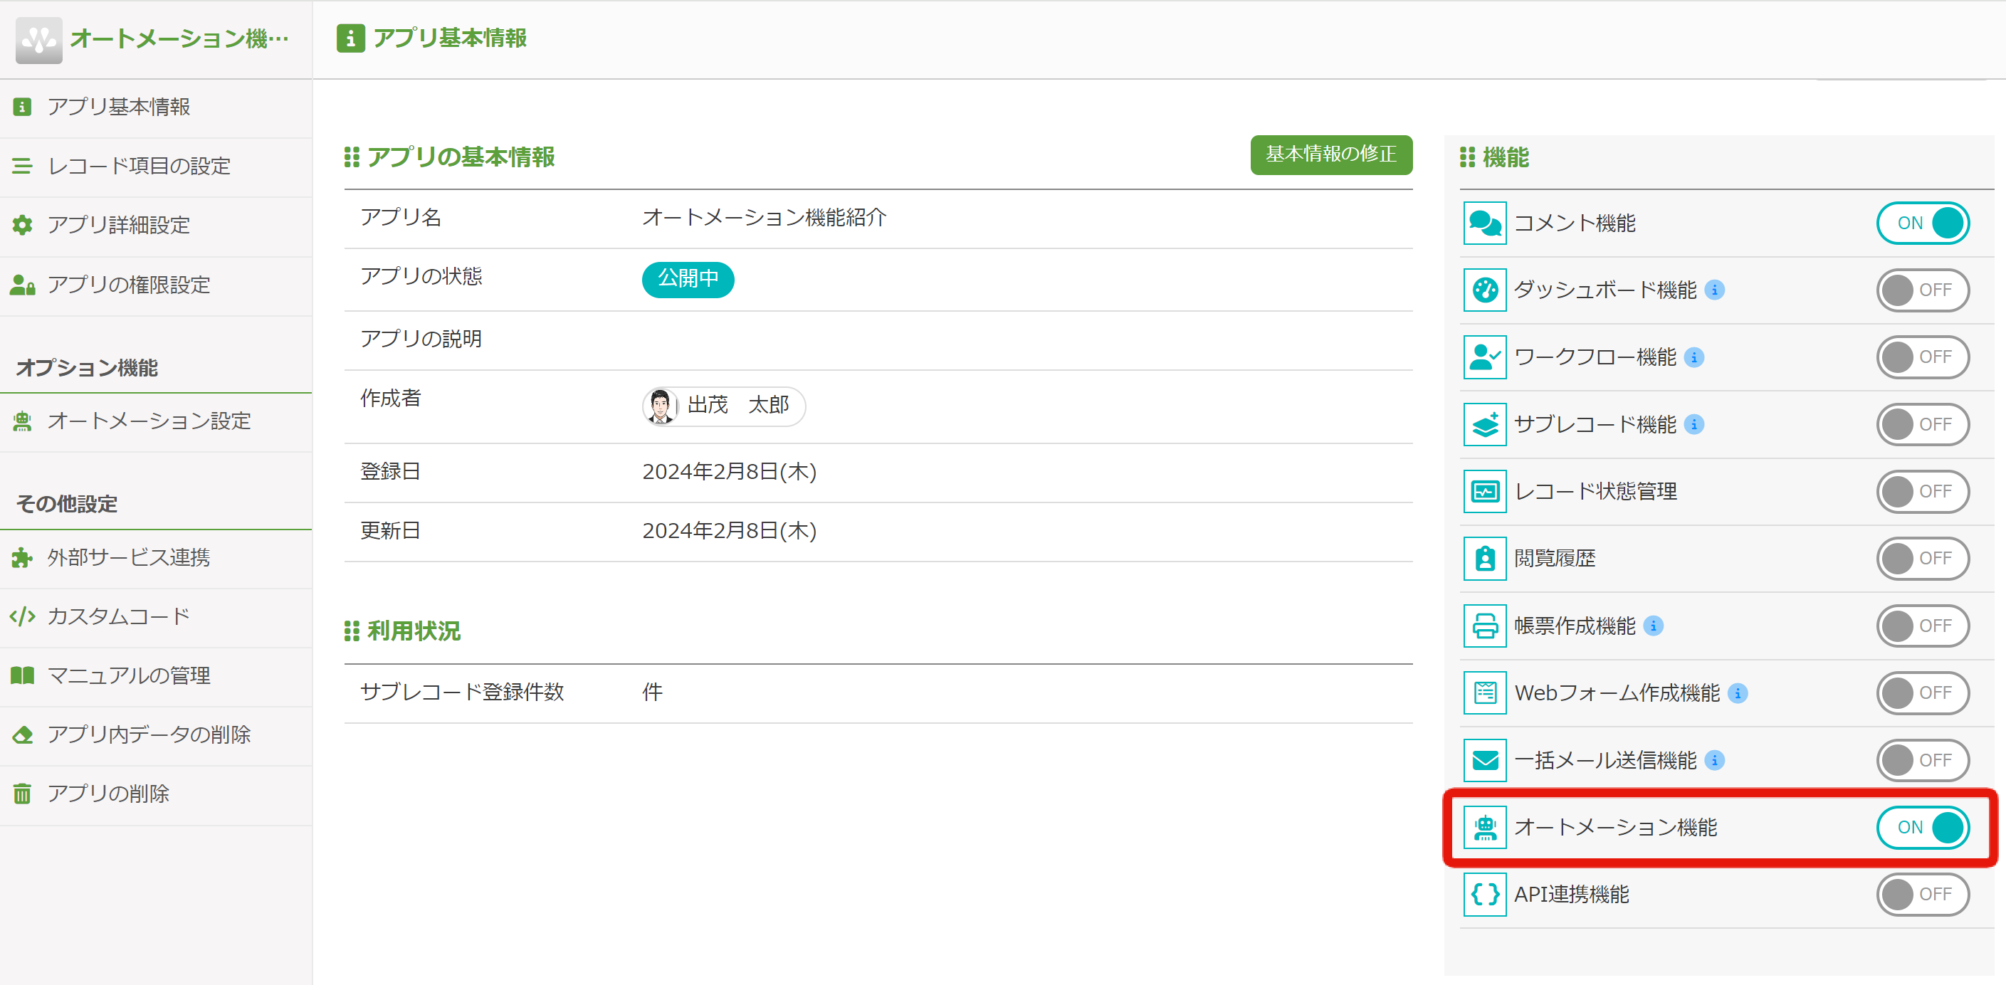Open オートメーション設定 in the sidebar
The image size is (2006, 985).
(x=149, y=421)
